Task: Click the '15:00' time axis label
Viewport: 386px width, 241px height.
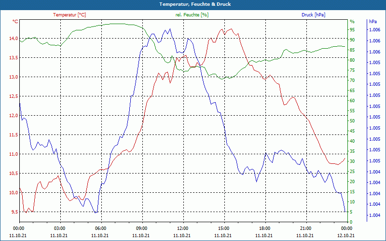Action: coord(224,228)
